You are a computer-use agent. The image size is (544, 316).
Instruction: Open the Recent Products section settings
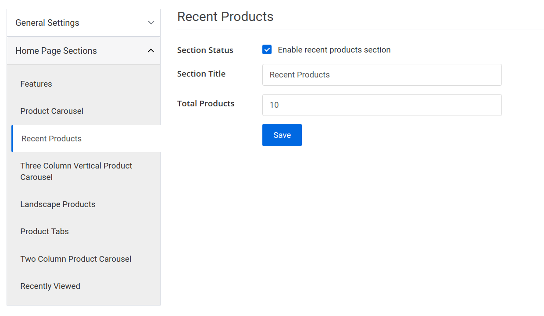[51, 138]
